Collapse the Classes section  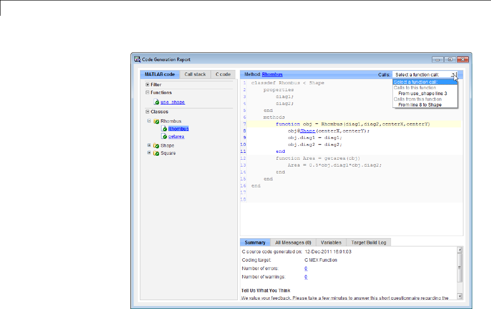click(147, 112)
